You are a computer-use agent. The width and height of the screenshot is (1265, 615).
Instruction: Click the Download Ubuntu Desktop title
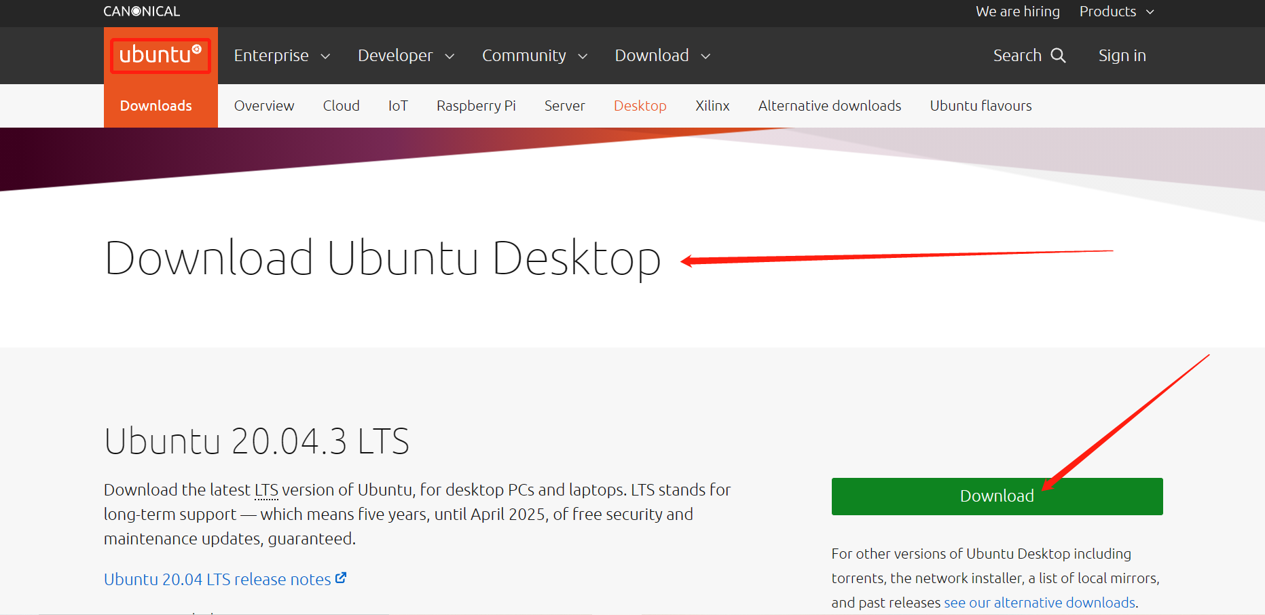(382, 259)
